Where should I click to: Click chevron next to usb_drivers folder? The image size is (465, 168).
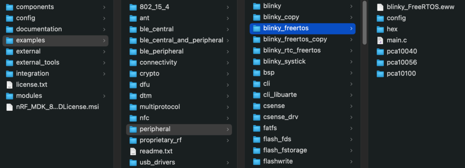pyautogui.click(x=228, y=163)
